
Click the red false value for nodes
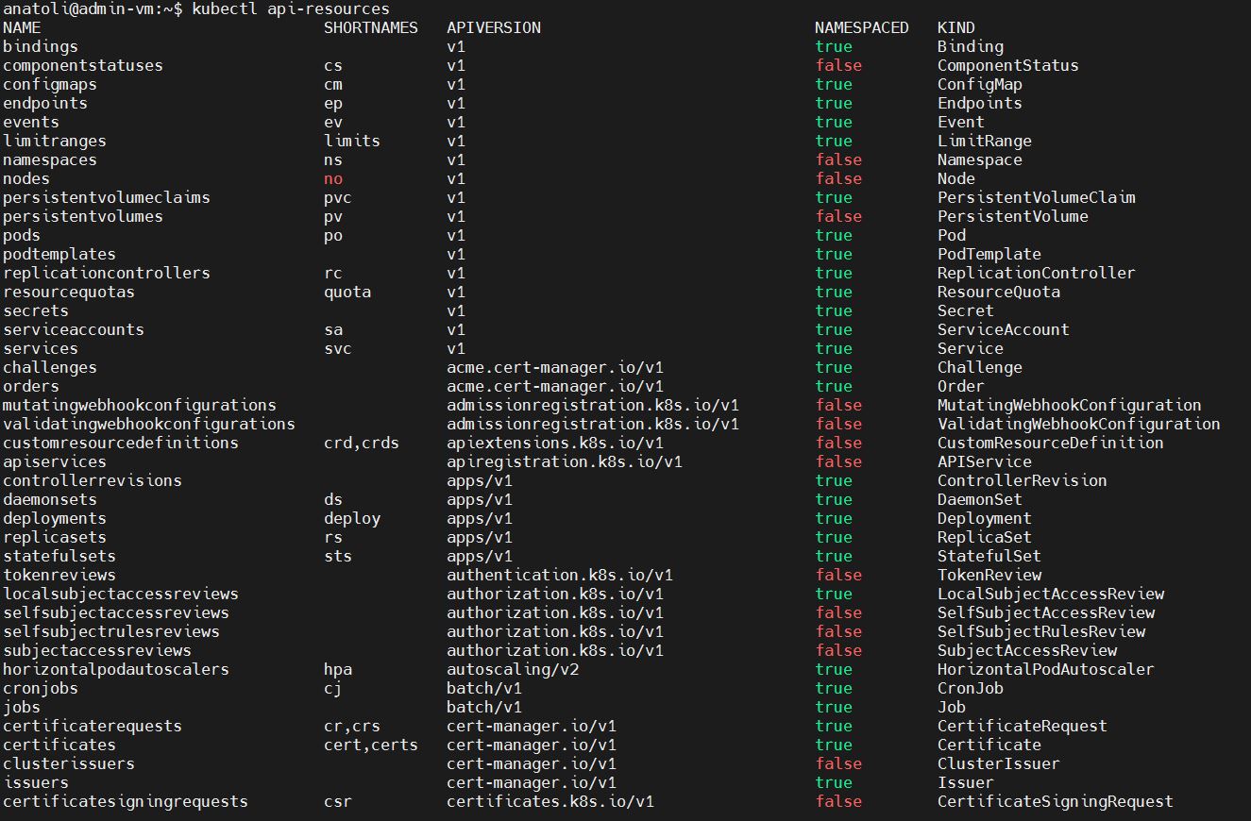(x=838, y=178)
